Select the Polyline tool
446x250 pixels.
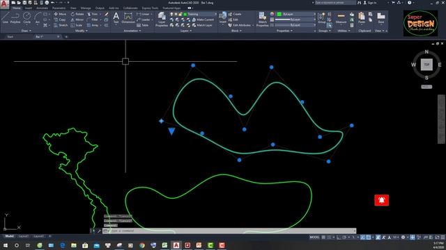pyautogui.click(x=15, y=18)
